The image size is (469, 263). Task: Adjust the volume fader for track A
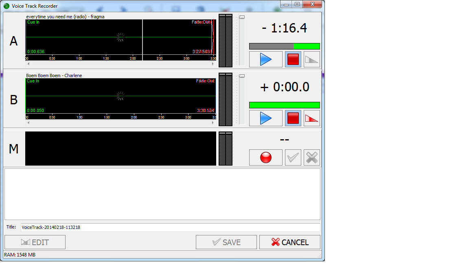(241, 17)
